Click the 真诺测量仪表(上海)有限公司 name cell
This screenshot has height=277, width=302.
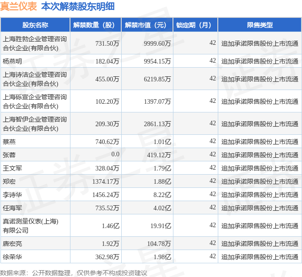(x=35, y=225)
